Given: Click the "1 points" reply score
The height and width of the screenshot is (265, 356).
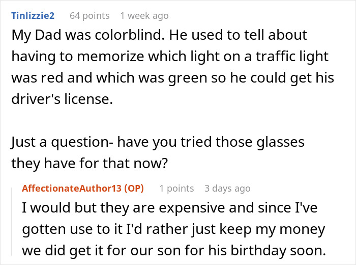Looking at the screenshot, I should [x=176, y=189].
